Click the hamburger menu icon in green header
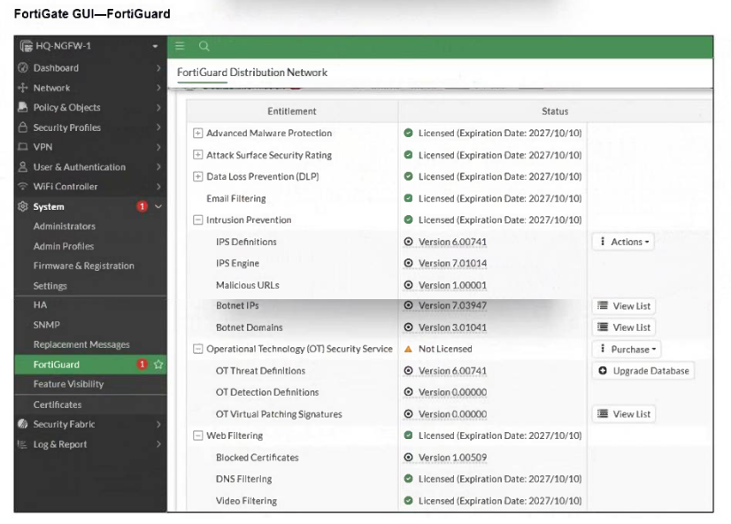This screenshot has width=731, height=524. coord(179,45)
